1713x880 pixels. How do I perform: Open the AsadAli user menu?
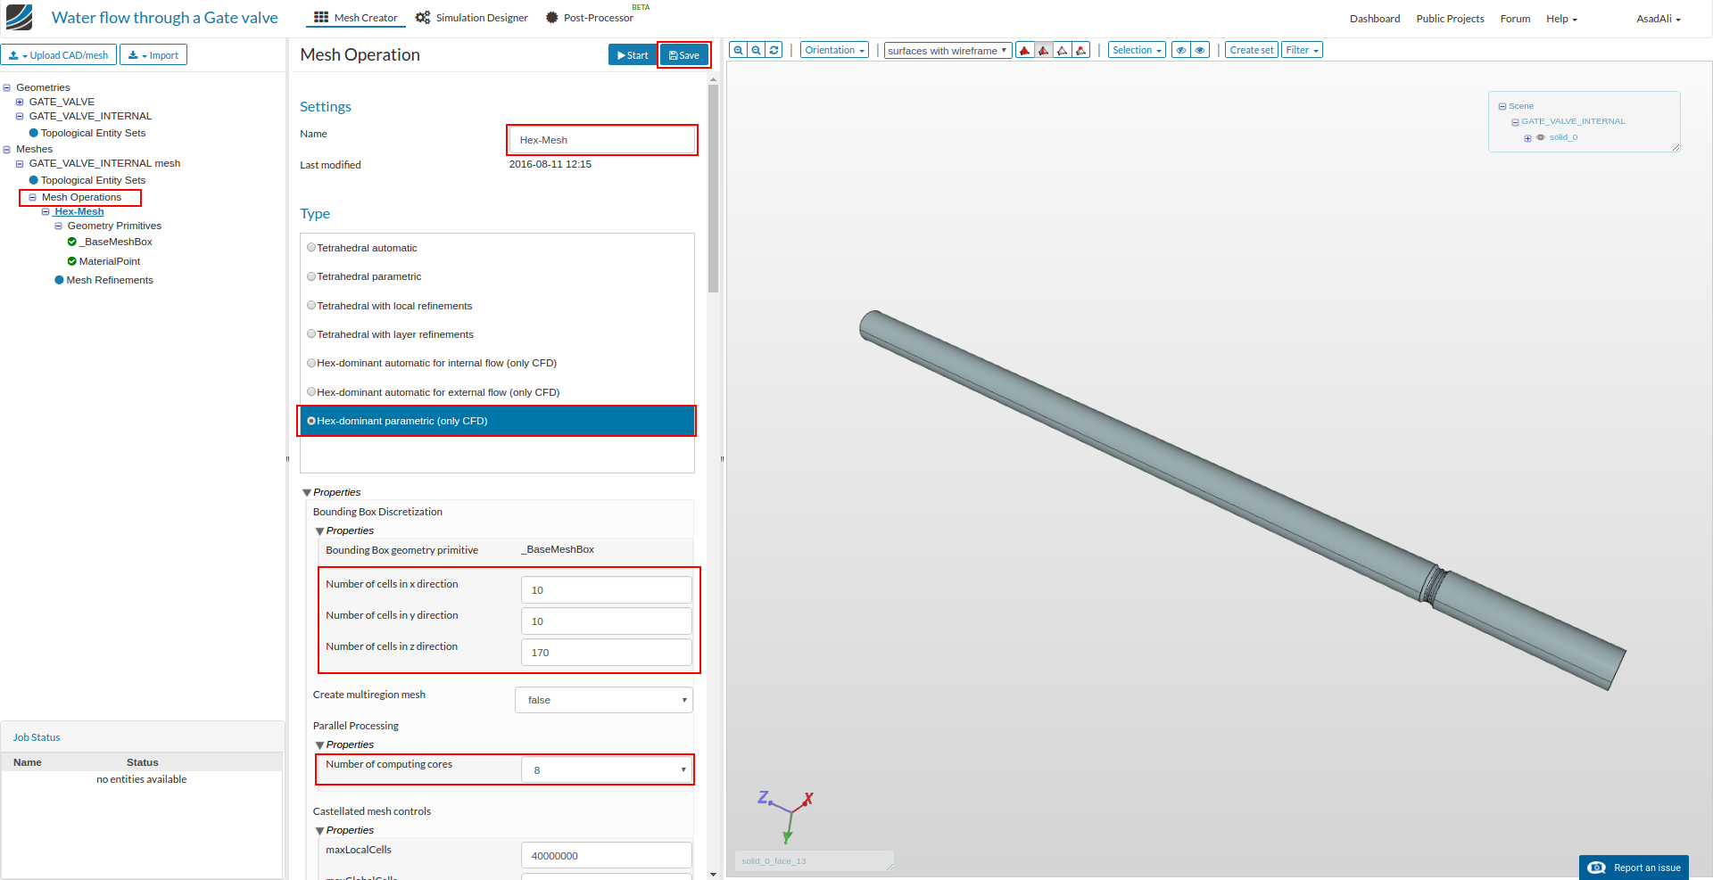pos(1658,19)
